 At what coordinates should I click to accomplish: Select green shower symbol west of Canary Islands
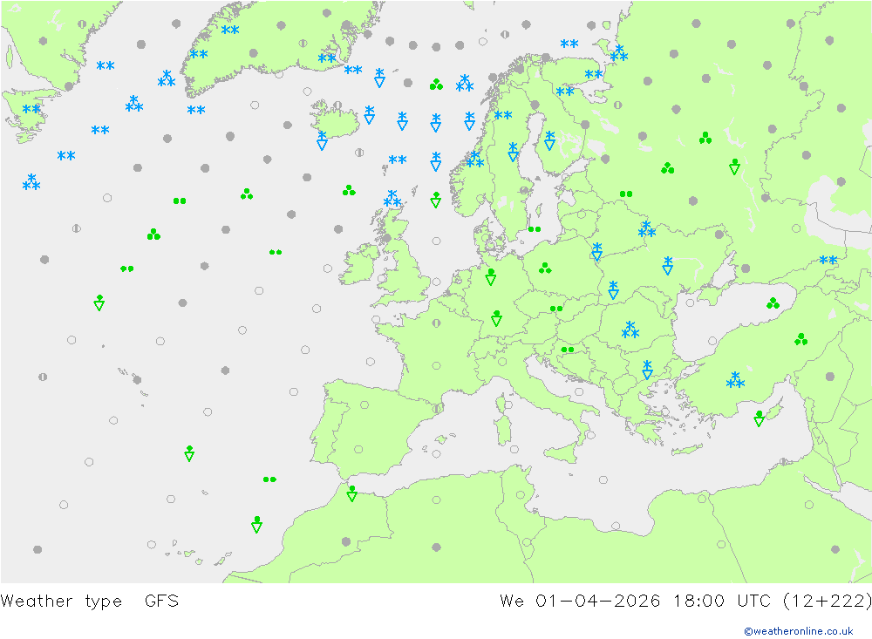[x=256, y=525]
